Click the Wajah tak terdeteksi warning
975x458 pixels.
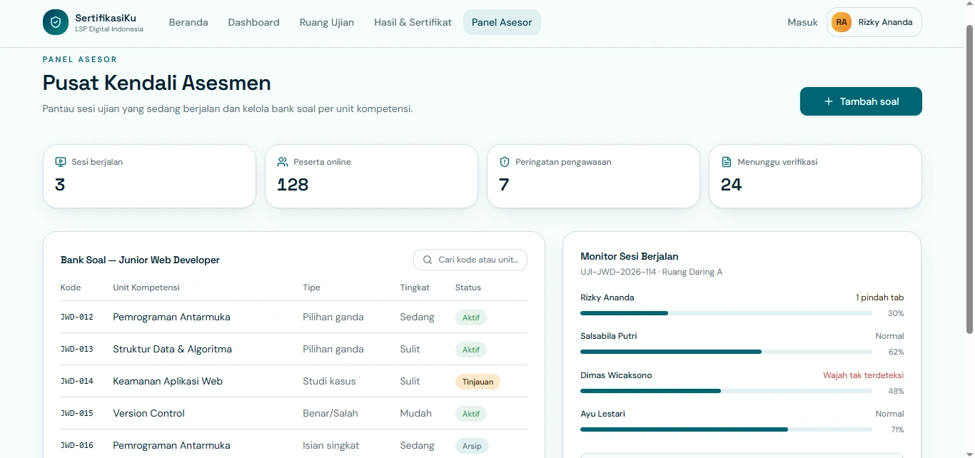click(864, 375)
